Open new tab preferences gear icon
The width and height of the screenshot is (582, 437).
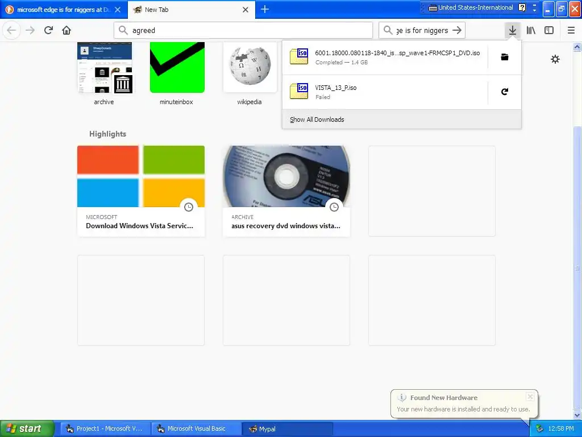555,59
